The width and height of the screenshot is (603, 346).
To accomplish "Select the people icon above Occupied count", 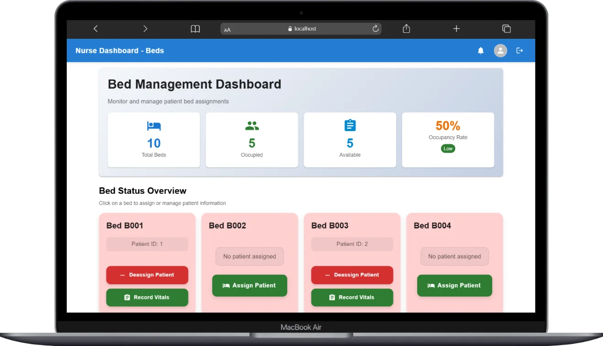I will tap(252, 125).
